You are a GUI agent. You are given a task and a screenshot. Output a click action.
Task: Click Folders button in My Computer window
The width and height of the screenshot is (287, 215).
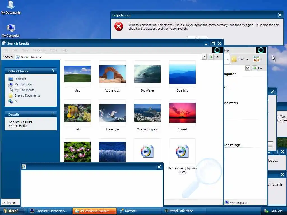click(240, 59)
